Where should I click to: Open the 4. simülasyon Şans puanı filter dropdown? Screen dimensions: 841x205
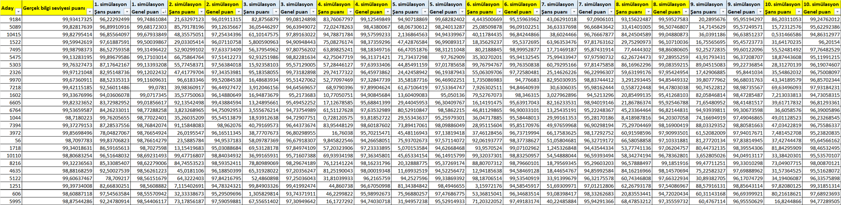pyautogui.click(x=350, y=12)
